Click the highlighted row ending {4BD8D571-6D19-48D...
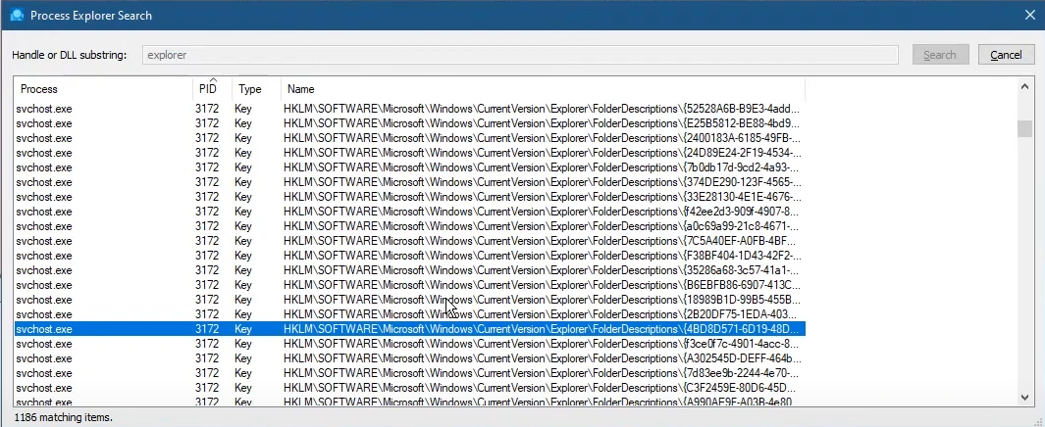Viewport: 1045px width, 427px height. click(410, 328)
